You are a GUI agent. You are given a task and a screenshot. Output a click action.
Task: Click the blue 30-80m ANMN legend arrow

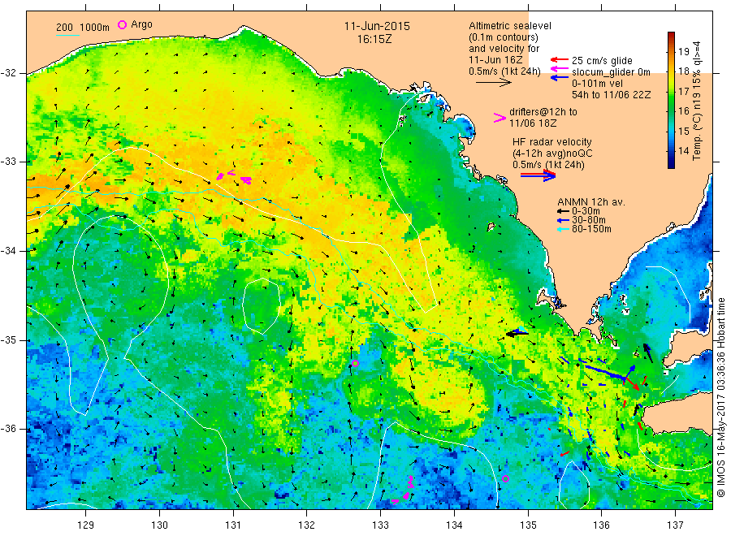click(x=563, y=220)
